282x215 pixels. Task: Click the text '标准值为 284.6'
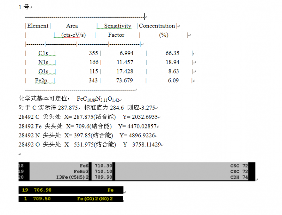[x=104, y=108]
